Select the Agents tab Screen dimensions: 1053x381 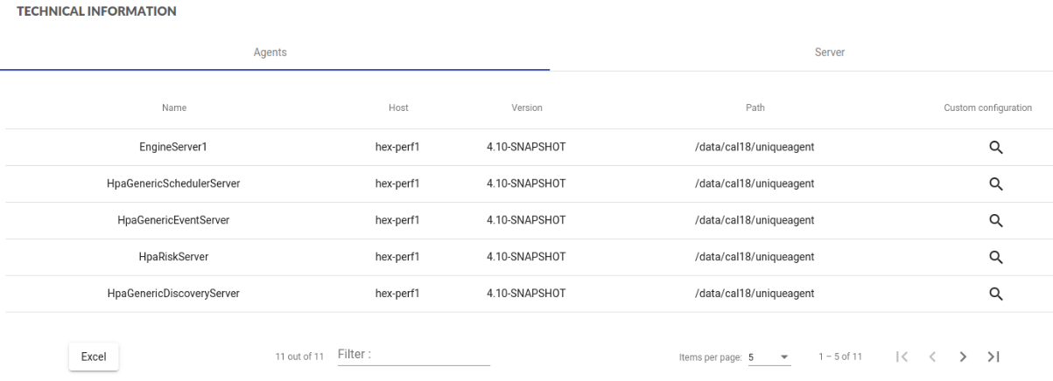(x=276, y=53)
